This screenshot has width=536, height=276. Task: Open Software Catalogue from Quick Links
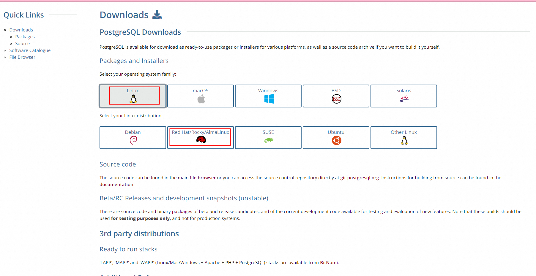click(x=30, y=50)
